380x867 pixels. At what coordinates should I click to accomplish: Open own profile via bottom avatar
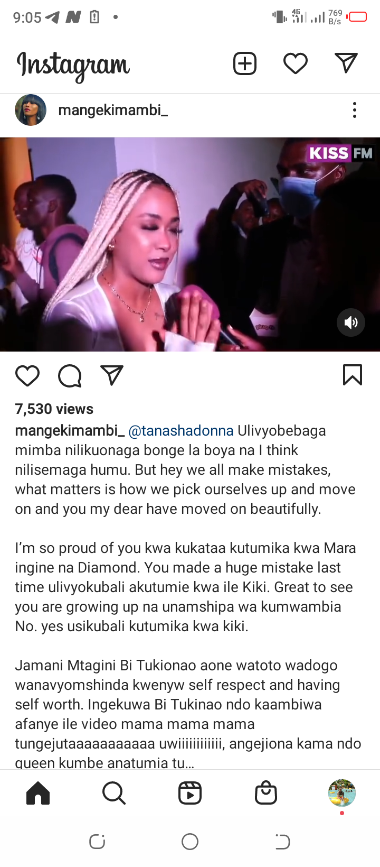click(x=342, y=793)
